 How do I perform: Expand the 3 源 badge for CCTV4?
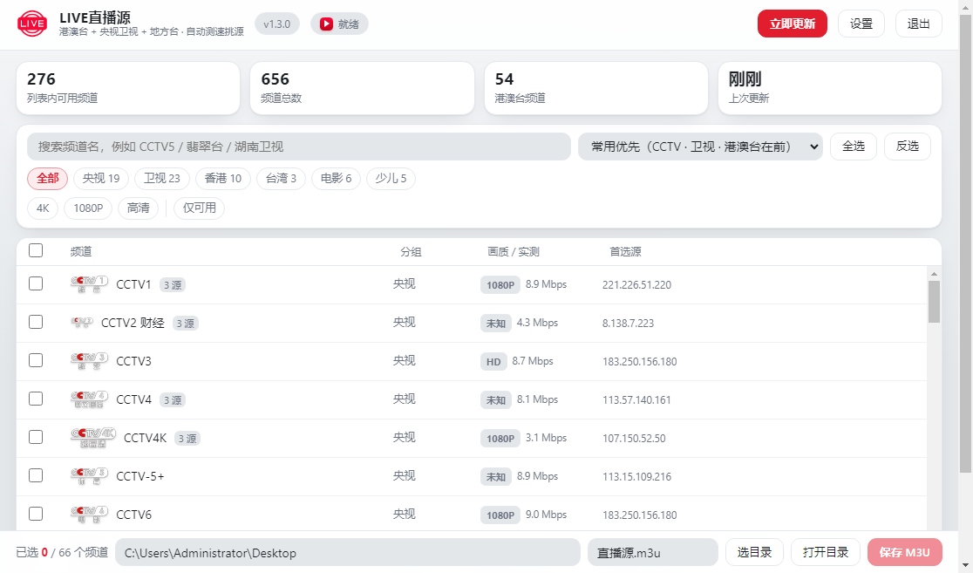[173, 400]
